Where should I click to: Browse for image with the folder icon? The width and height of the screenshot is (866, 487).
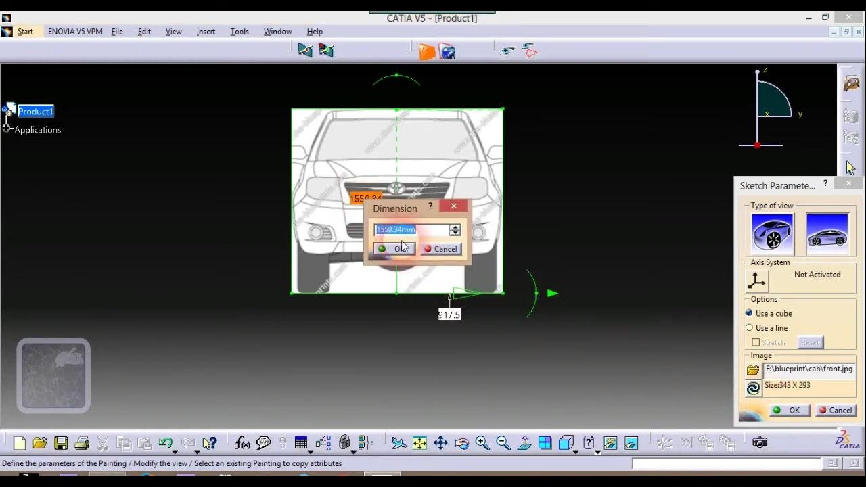[x=753, y=370]
